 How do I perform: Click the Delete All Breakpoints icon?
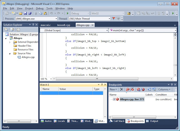click(128, 89)
